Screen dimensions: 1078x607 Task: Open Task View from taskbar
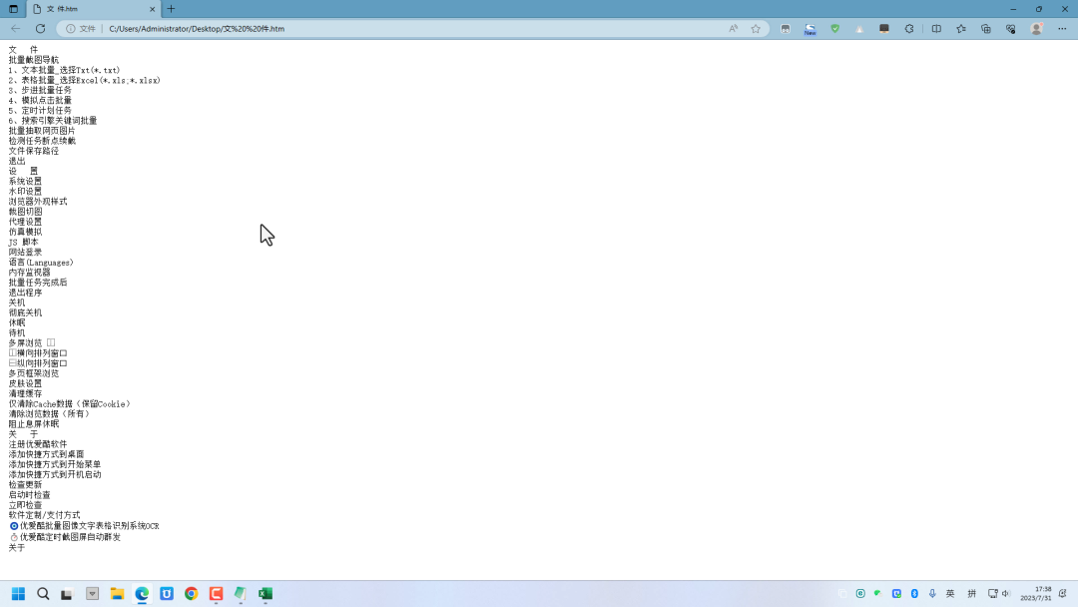[x=67, y=594]
